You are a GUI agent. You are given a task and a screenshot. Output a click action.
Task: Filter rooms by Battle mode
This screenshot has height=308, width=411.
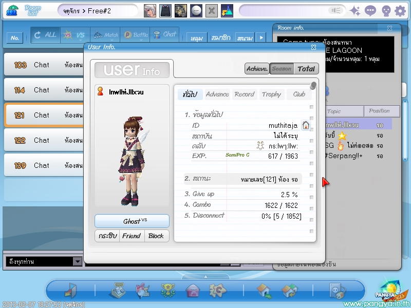coord(135,35)
